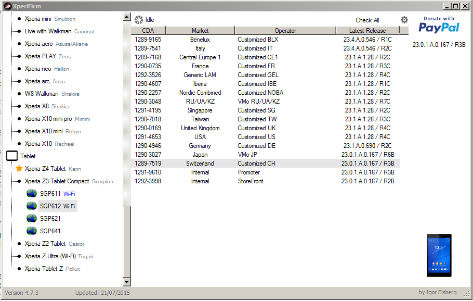
Task: Select the Germany Customized DE row
Action: click(266, 146)
